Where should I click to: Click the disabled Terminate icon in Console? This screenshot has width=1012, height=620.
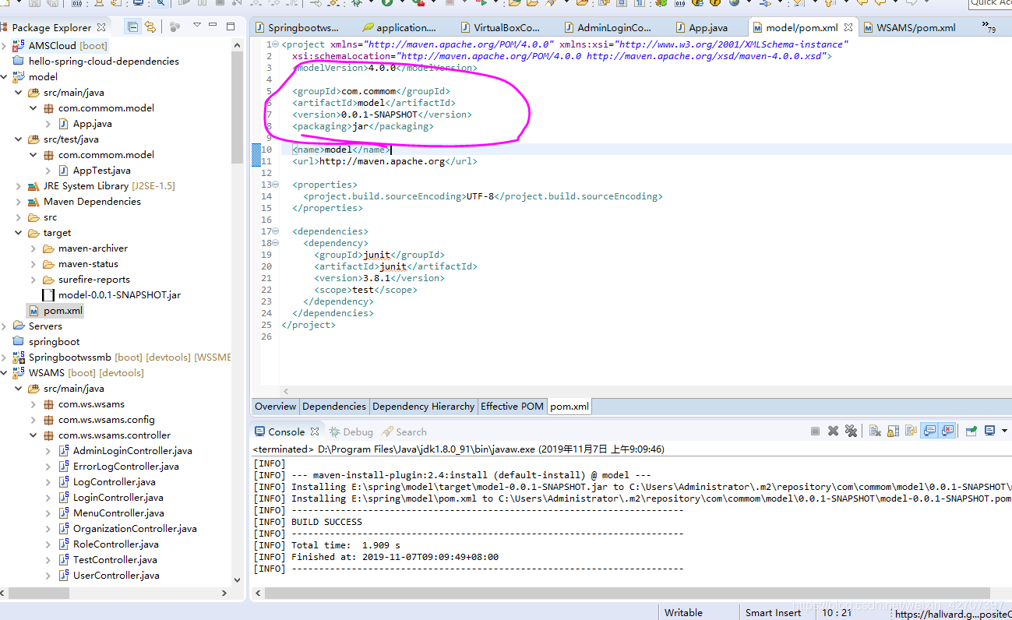[815, 431]
